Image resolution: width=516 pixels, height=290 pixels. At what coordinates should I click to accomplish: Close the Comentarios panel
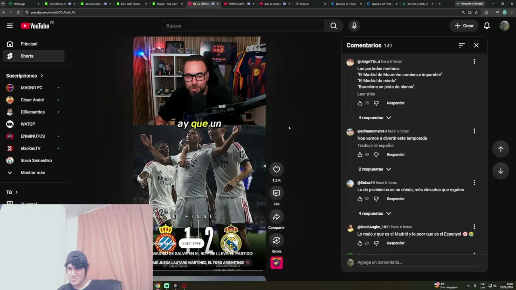tap(476, 46)
